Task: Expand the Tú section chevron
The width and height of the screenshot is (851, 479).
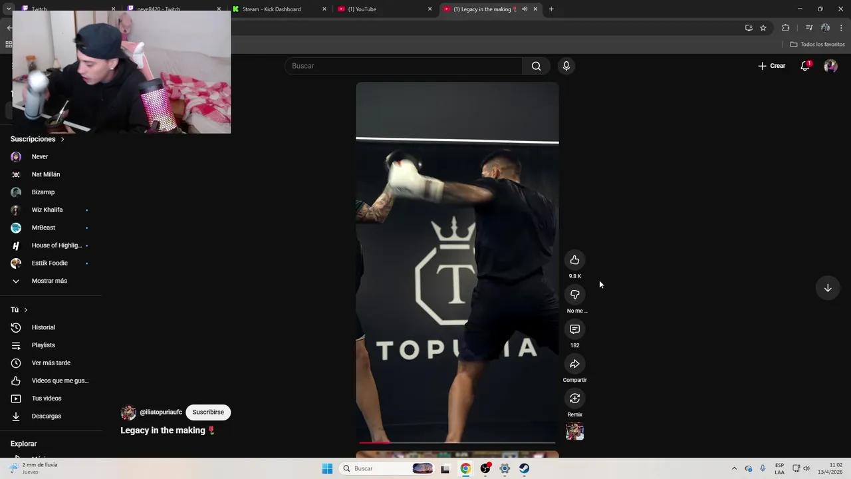Action: pos(26,310)
